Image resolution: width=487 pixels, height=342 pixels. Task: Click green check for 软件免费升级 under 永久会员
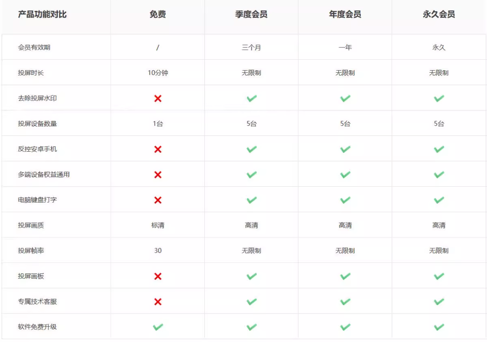(x=439, y=327)
